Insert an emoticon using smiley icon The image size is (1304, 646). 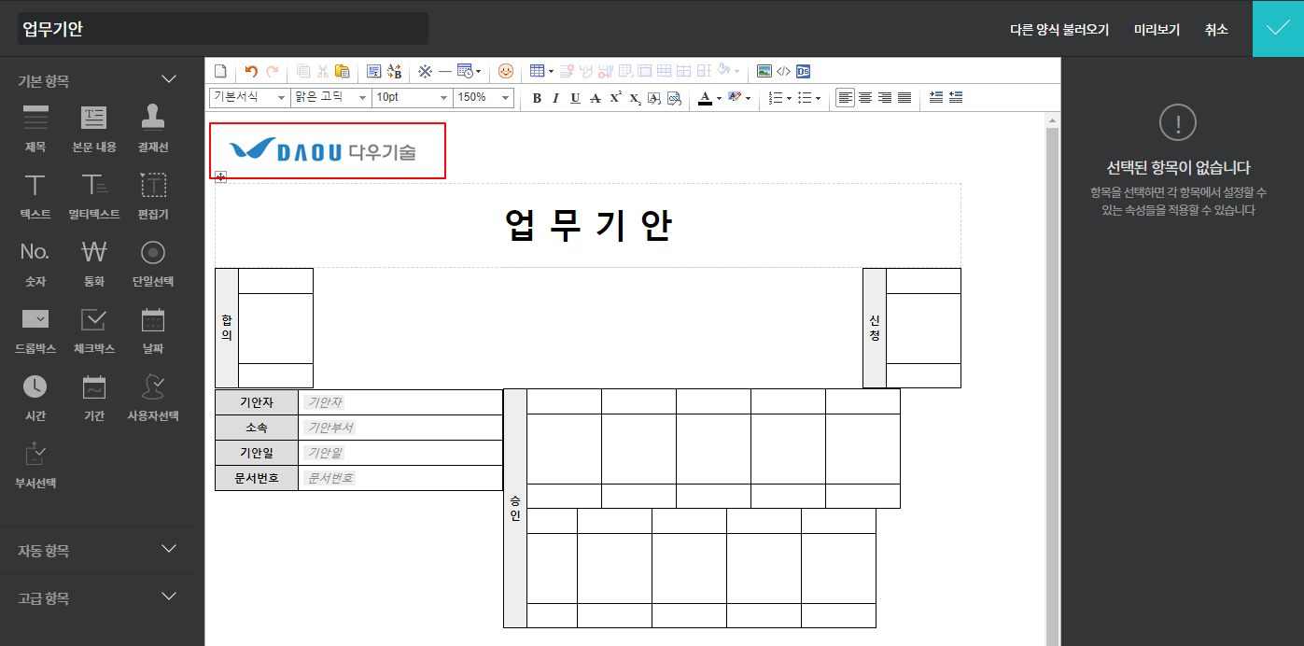pos(505,71)
